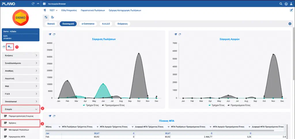Viewport: 295px width, 139px height.
Task: Click the edit pencil icon at top right
Action: tap(291, 10)
